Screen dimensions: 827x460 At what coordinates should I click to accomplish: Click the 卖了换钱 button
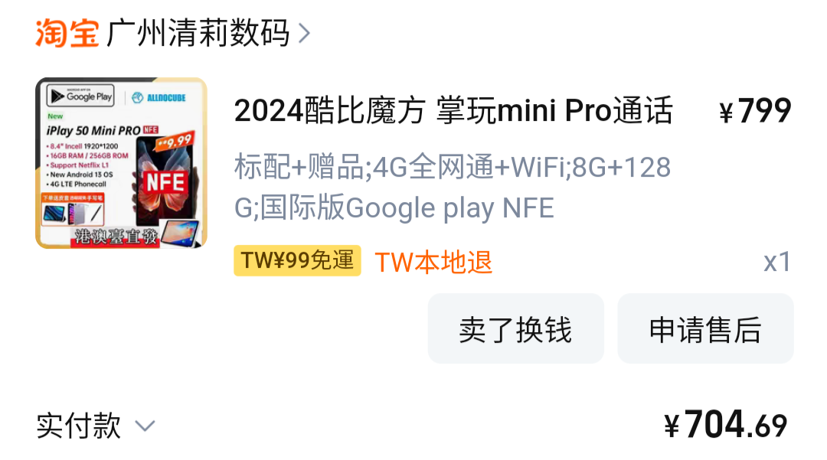[x=516, y=329]
